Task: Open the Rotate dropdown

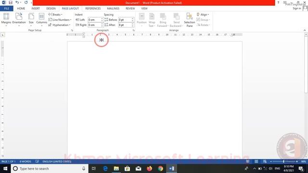Action: 203,25
